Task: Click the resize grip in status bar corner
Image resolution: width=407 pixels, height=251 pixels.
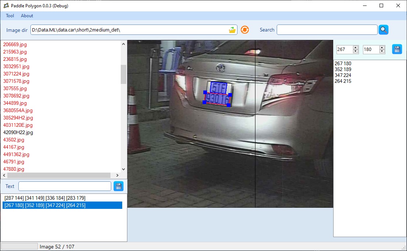Action: [403, 247]
